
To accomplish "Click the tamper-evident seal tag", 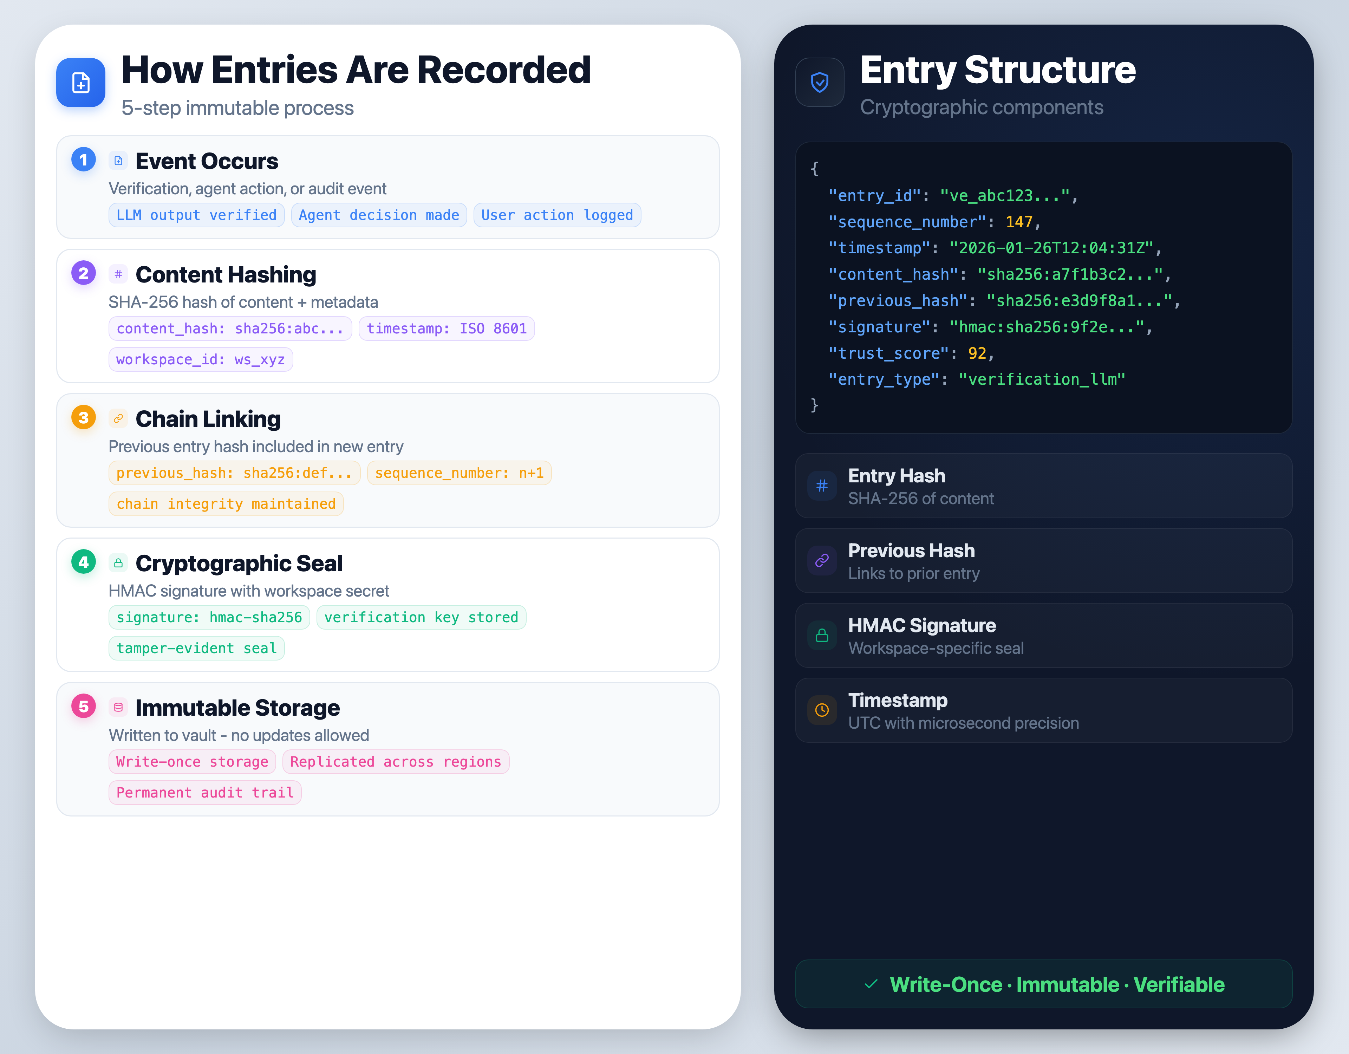I will (x=196, y=648).
